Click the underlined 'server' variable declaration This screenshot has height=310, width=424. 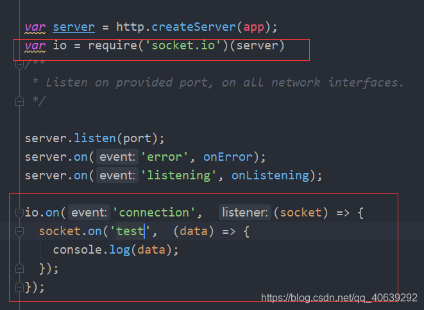(x=74, y=27)
